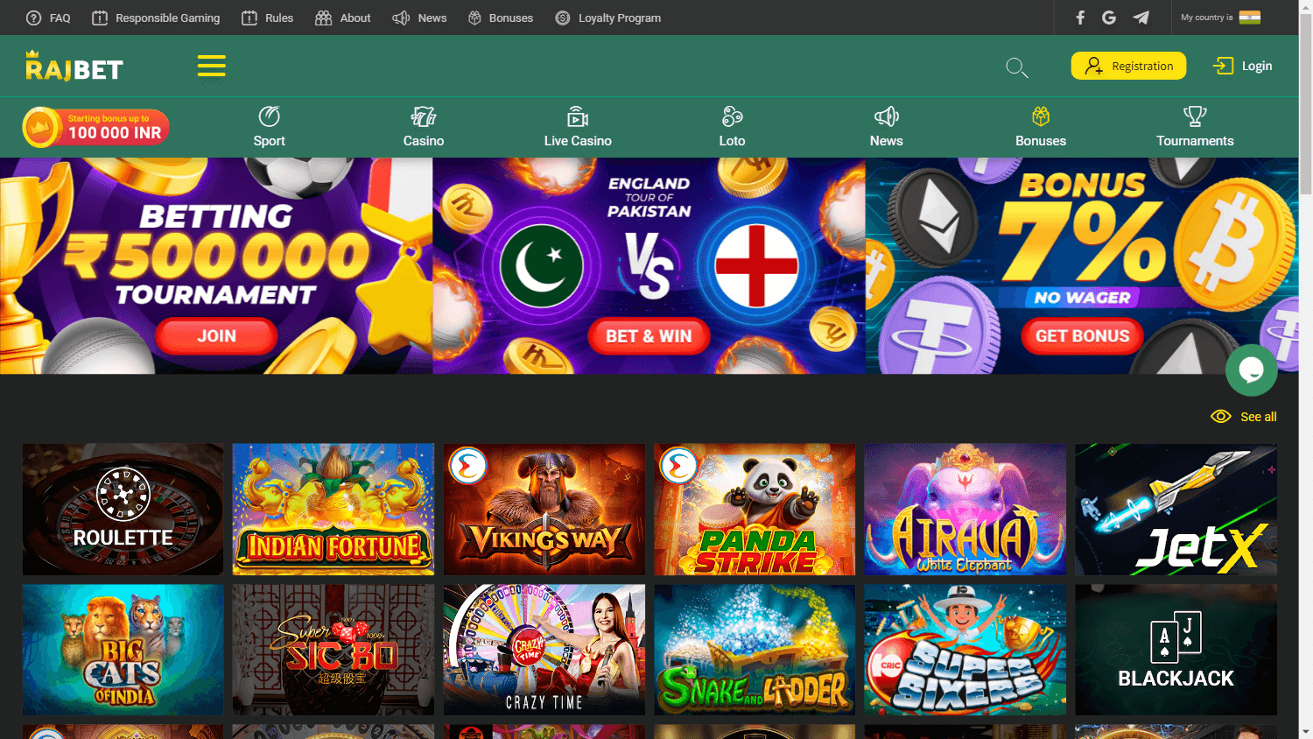Viewport: 1313px width, 739px height.
Task: Open Responsible Gaming page
Action: 156,18
